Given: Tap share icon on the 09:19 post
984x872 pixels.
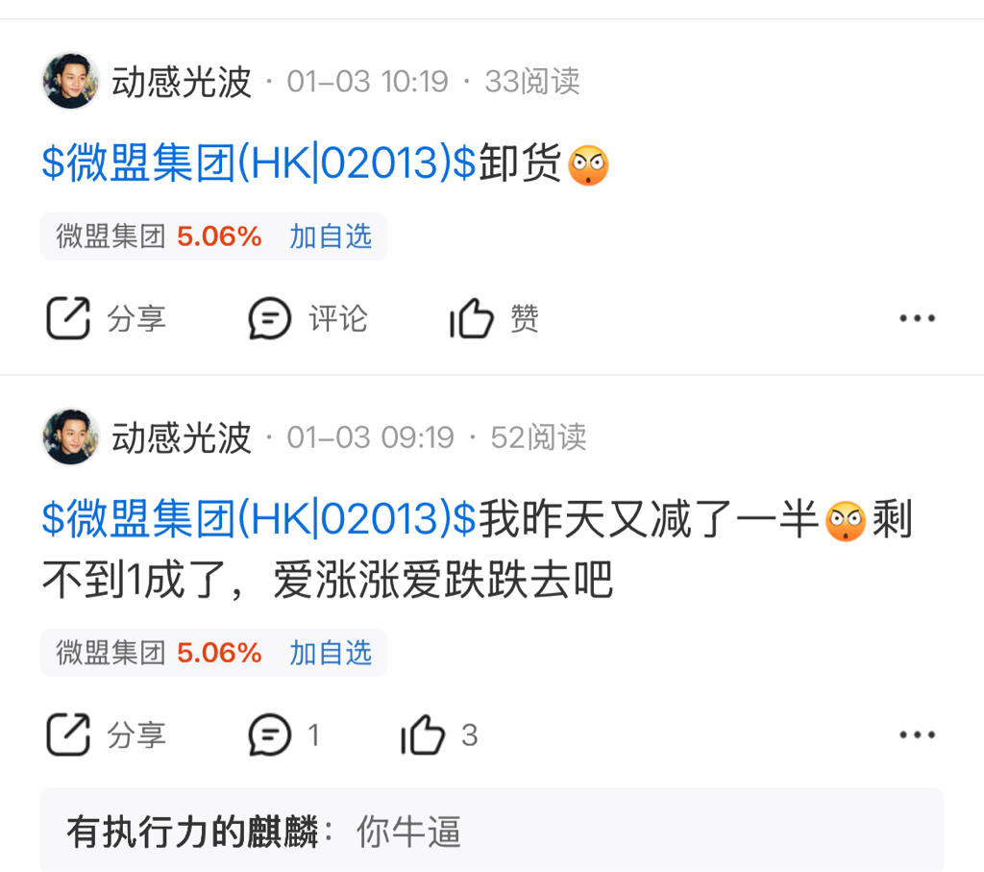Looking at the screenshot, I should pos(68,735).
